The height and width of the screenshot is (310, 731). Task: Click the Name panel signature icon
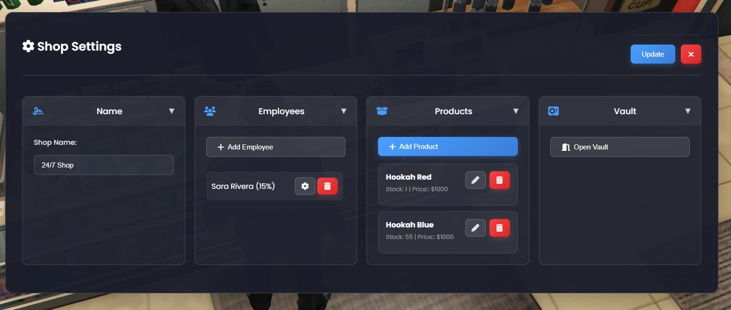click(38, 111)
